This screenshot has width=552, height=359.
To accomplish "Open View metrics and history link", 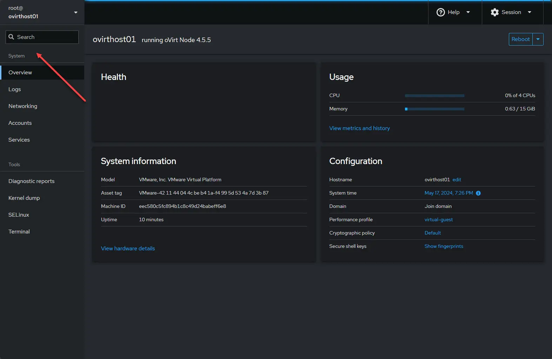I will (359, 128).
